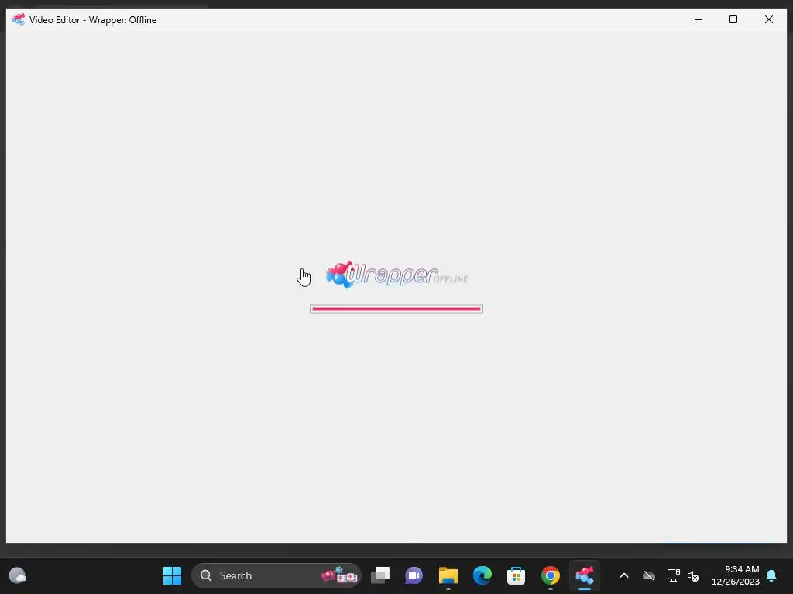Open File Explorer from the taskbar
The image size is (793, 594).
coord(448,575)
